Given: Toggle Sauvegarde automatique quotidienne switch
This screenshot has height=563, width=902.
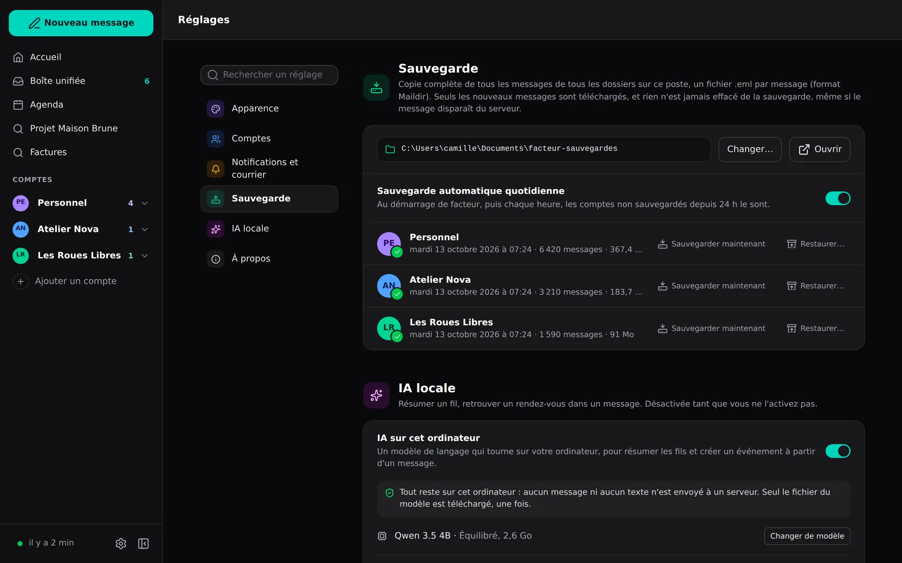Looking at the screenshot, I should (838, 198).
